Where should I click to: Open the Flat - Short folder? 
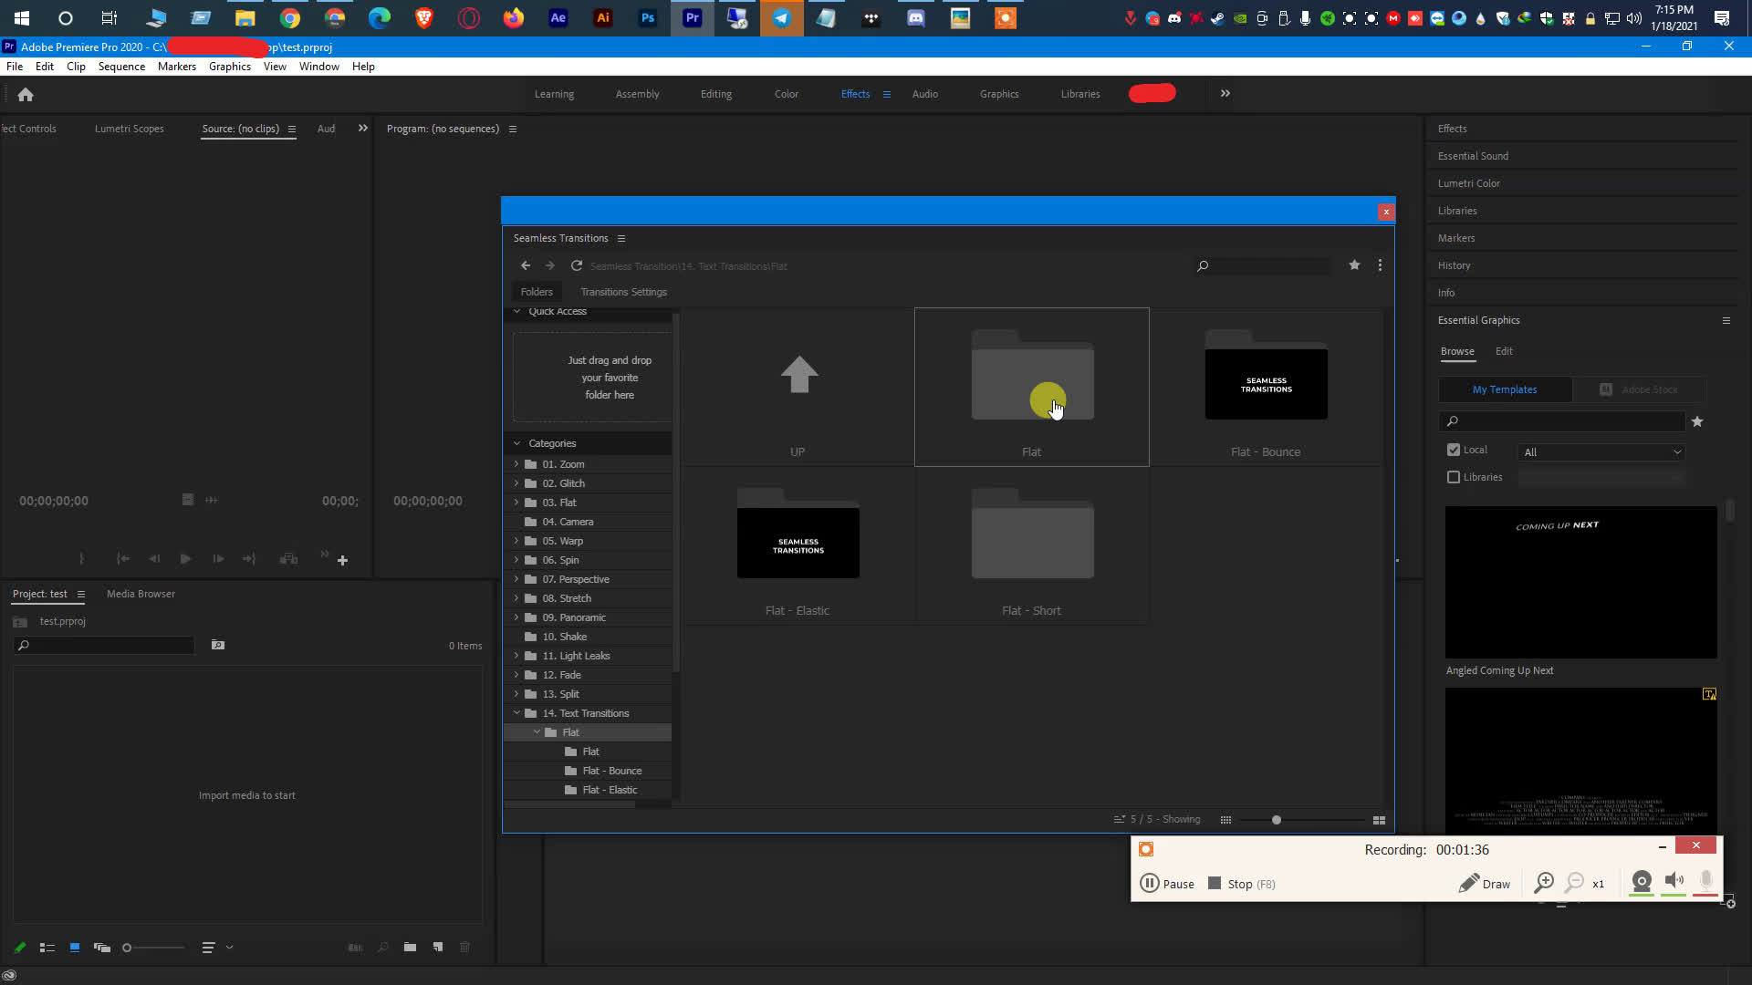(1031, 546)
